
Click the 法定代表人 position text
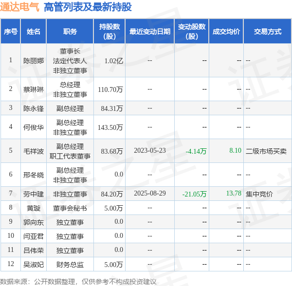70,61
